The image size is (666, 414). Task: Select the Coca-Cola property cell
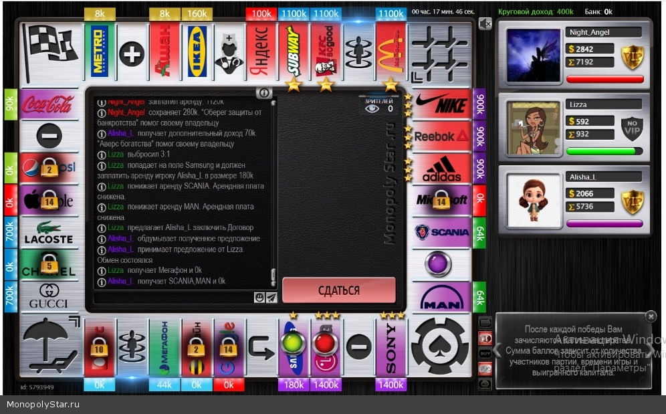click(49, 104)
